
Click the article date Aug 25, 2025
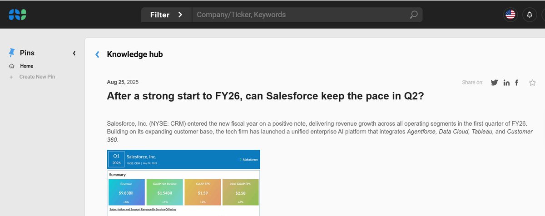point(123,82)
